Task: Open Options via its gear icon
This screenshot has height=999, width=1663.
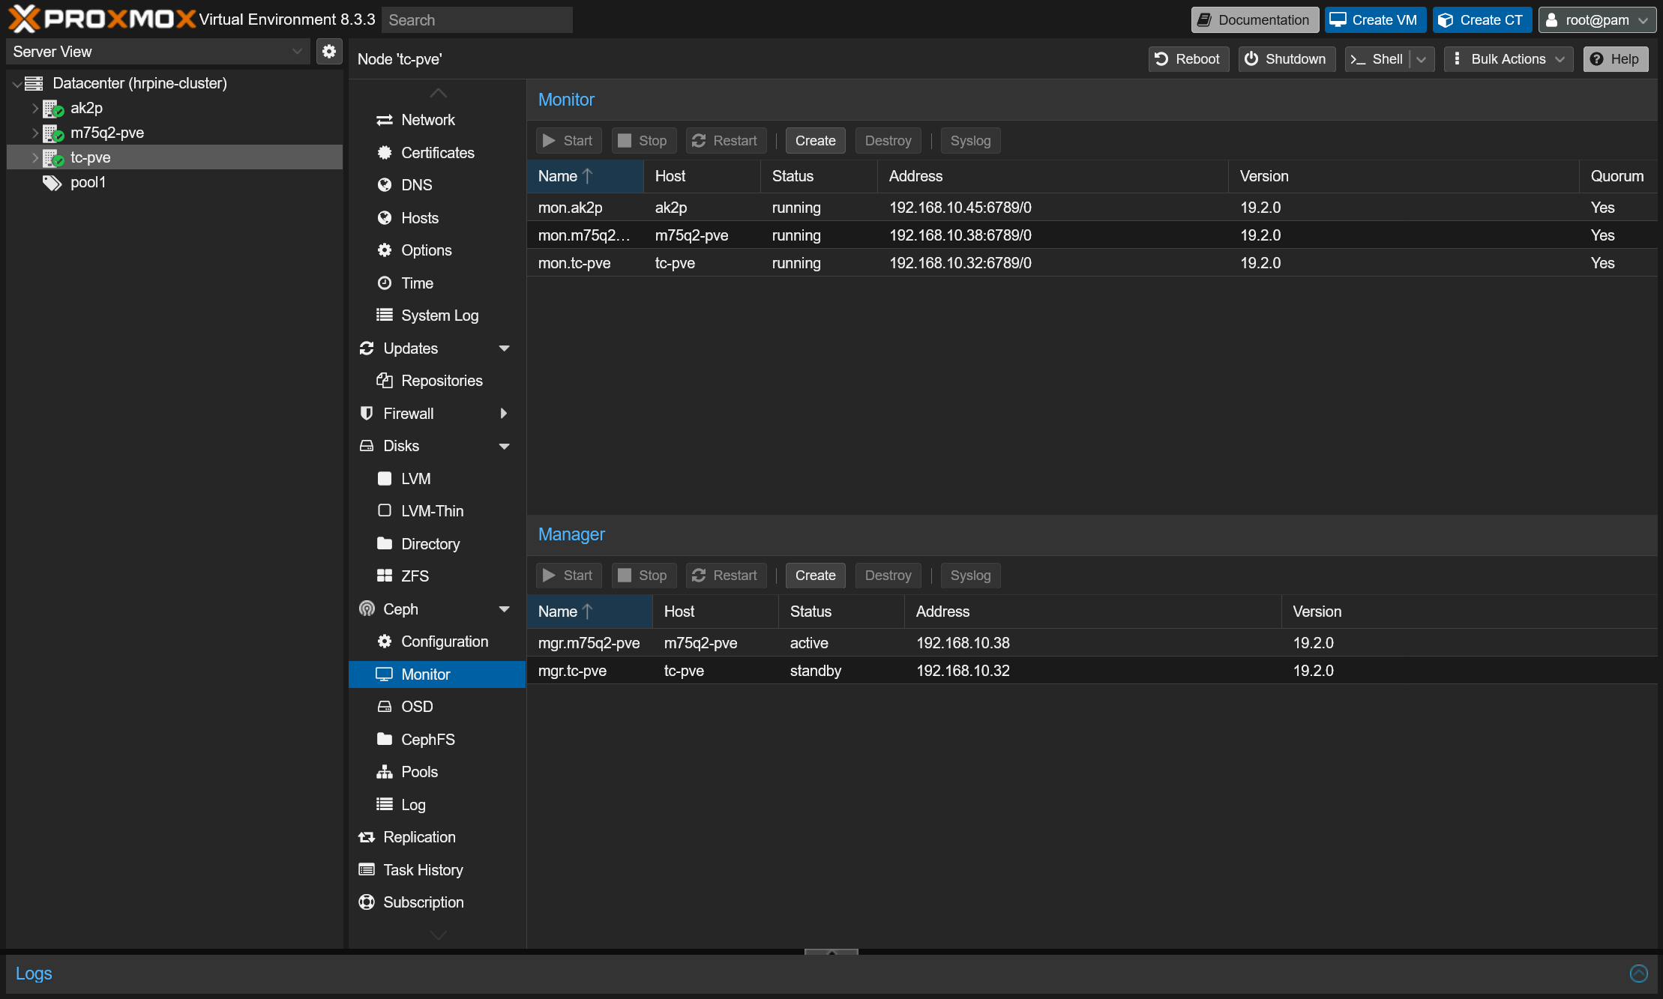Action: (x=385, y=250)
